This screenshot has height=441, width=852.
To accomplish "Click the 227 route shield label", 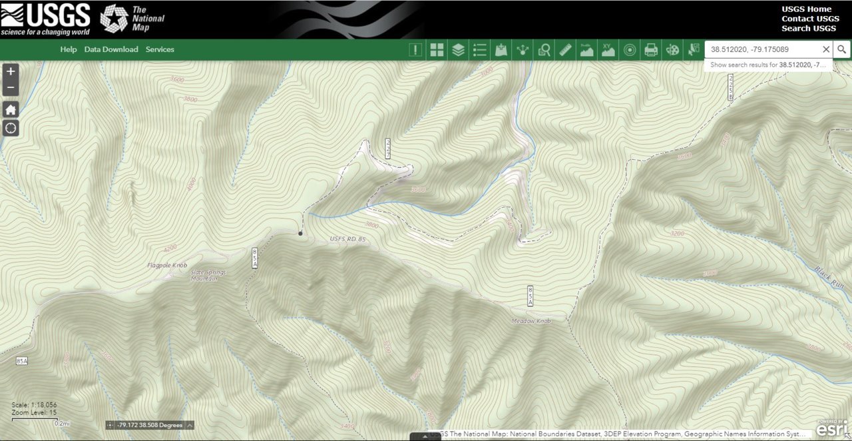I will [x=388, y=149].
